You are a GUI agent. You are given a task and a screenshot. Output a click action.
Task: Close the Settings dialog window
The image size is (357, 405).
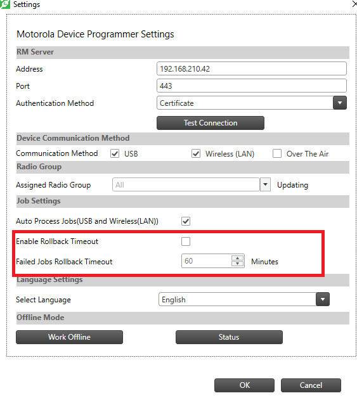354,4
